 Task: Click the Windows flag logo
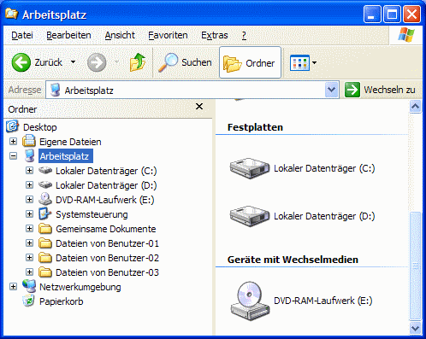406,35
